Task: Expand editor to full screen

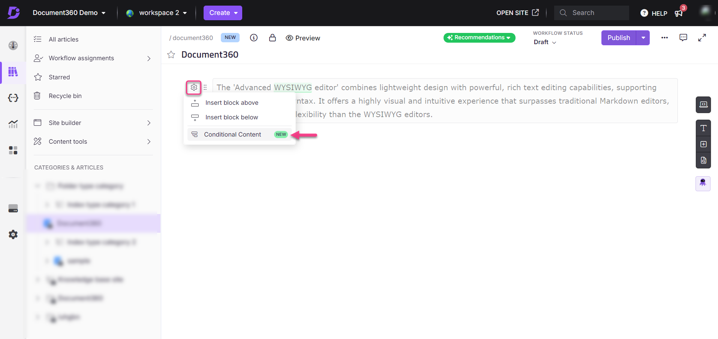Action: click(702, 38)
